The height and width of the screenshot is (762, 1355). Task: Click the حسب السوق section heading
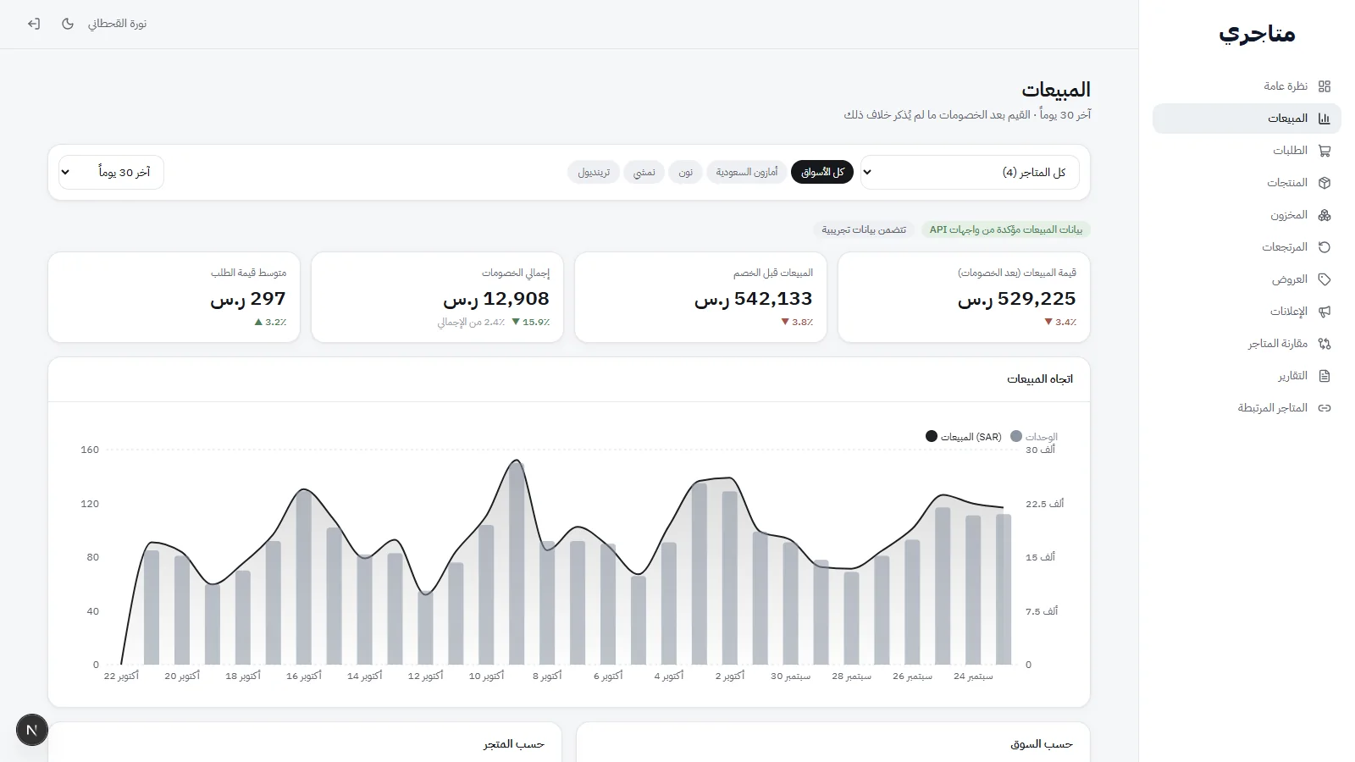(x=1042, y=744)
